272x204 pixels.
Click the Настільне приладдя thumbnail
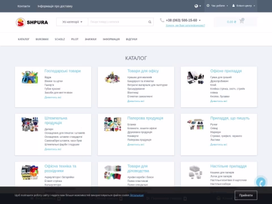tap(195, 172)
